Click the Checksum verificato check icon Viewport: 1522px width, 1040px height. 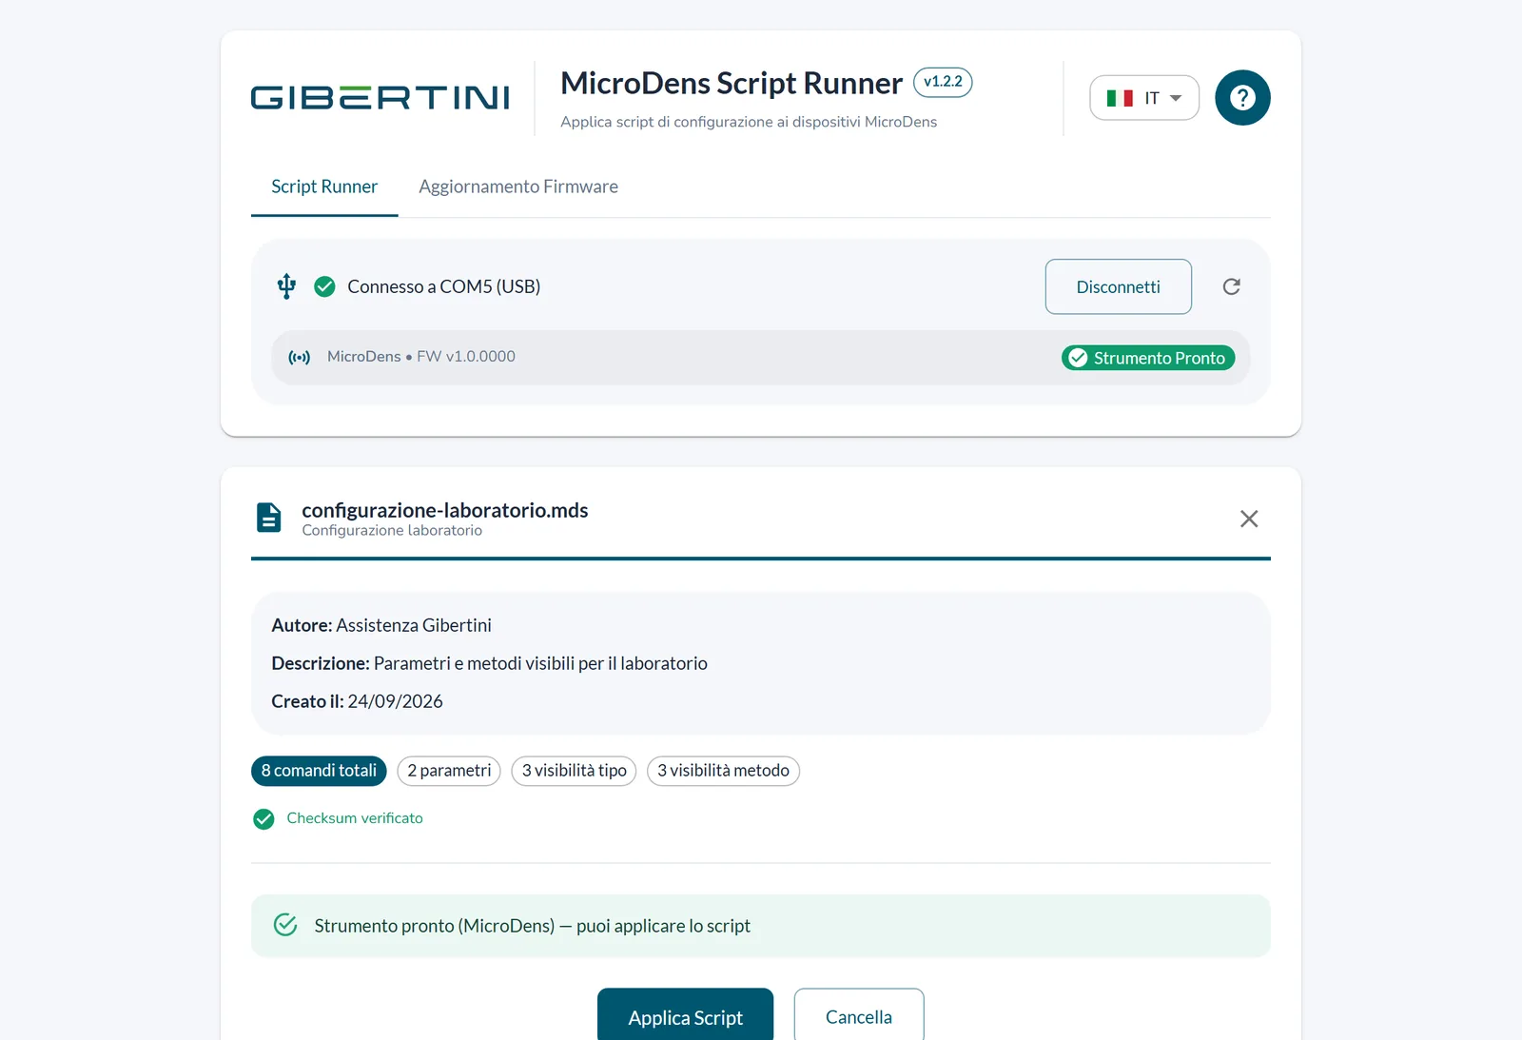263,819
